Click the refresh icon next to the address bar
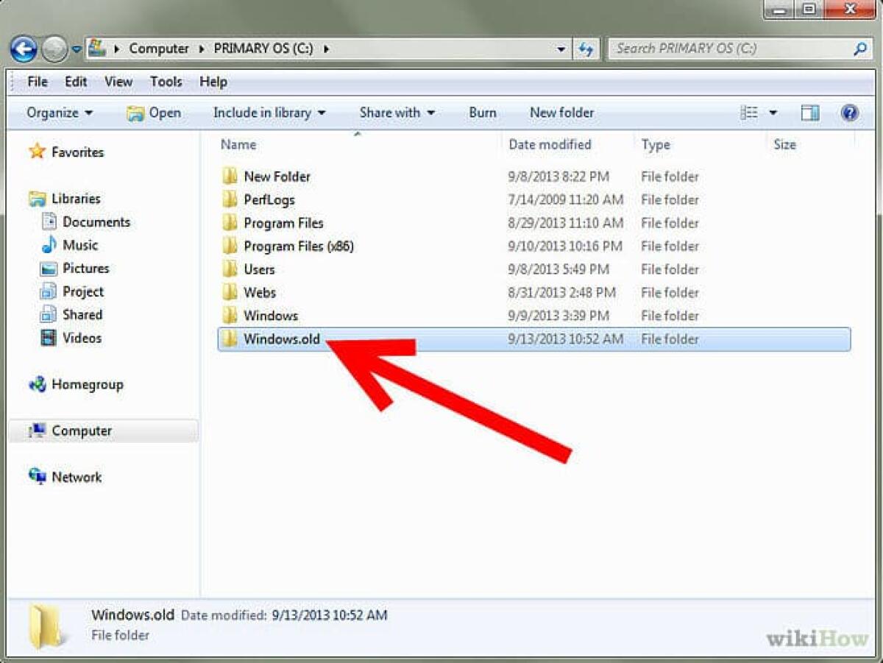Image resolution: width=883 pixels, height=663 pixels. click(586, 49)
